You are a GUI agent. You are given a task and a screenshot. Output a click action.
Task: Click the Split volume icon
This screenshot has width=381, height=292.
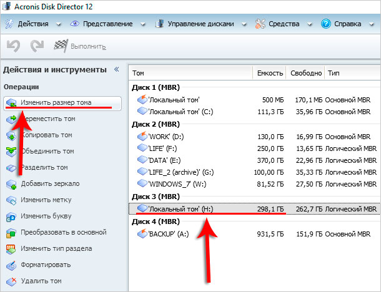[11, 168]
